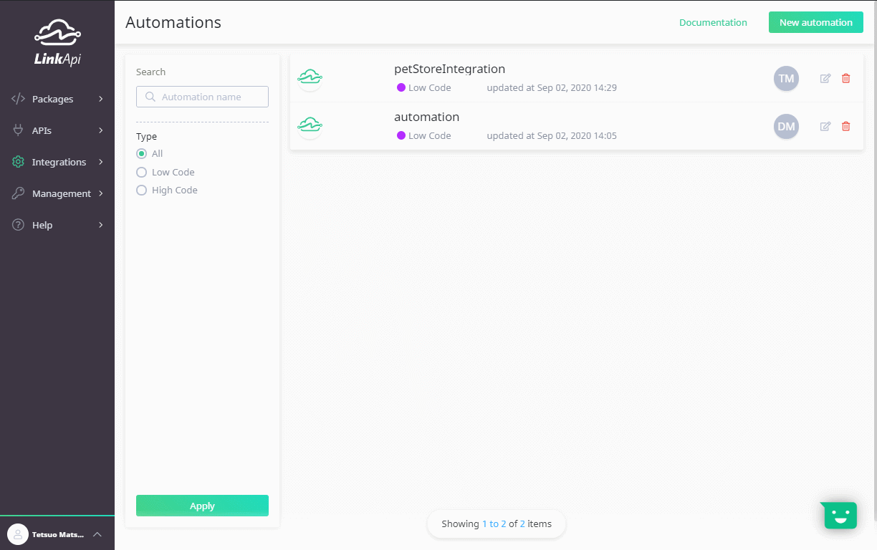The height and width of the screenshot is (550, 877).
Task: Click the Integrations gear icon
Action: (x=19, y=162)
